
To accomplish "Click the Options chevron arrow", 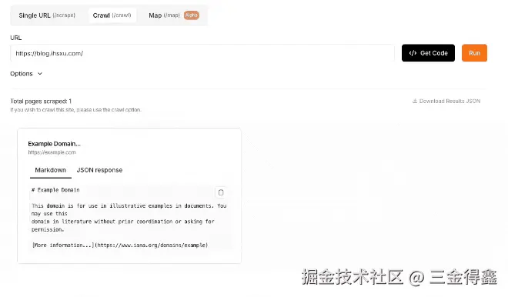I will pyautogui.click(x=40, y=74).
